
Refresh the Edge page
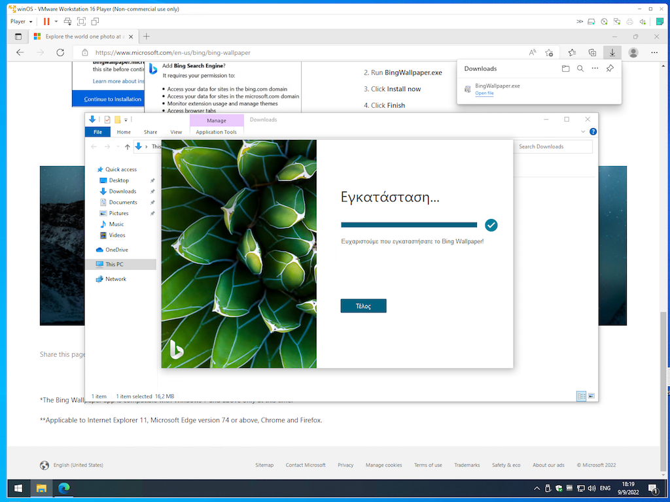pyautogui.click(x=60, y=52)
